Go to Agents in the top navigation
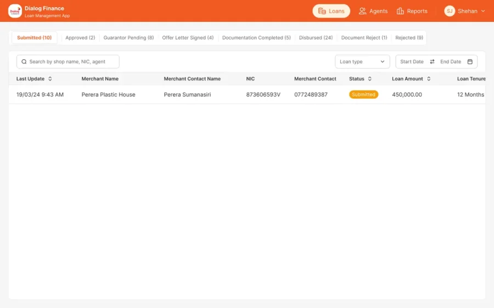 click(373, 11)
